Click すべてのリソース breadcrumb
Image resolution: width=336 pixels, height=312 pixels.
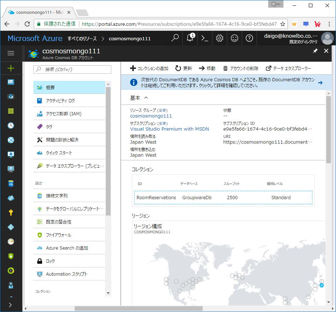(82, 38)
